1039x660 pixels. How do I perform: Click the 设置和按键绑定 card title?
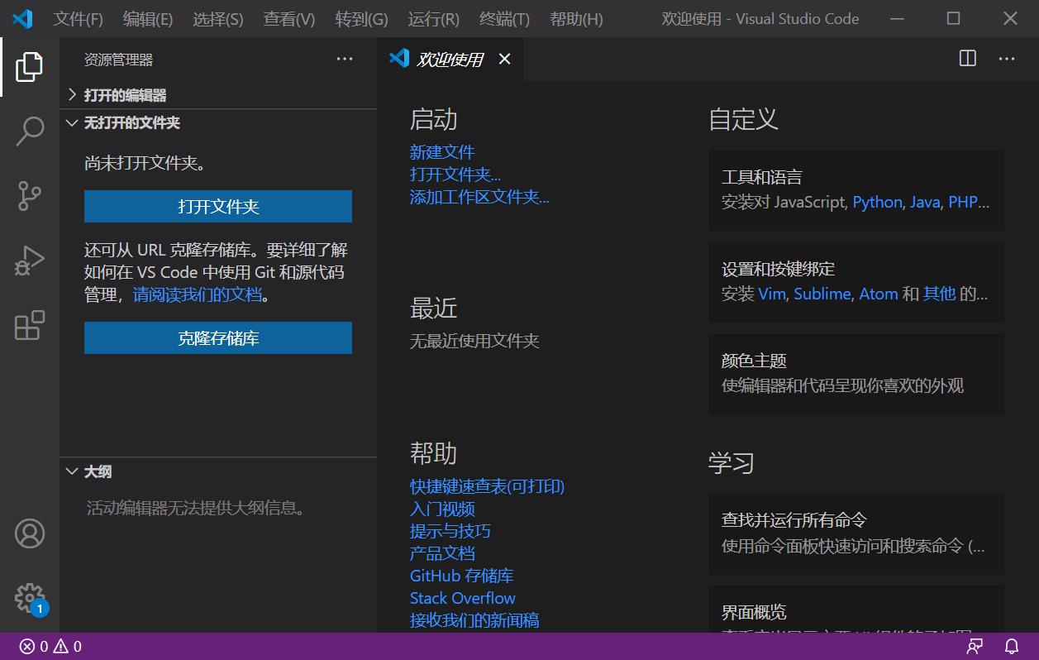[778, 269]
